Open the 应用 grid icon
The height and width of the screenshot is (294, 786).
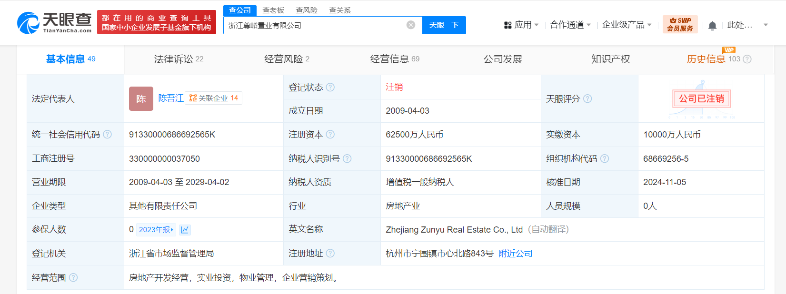pyautogui.click(x=507, y=25)
